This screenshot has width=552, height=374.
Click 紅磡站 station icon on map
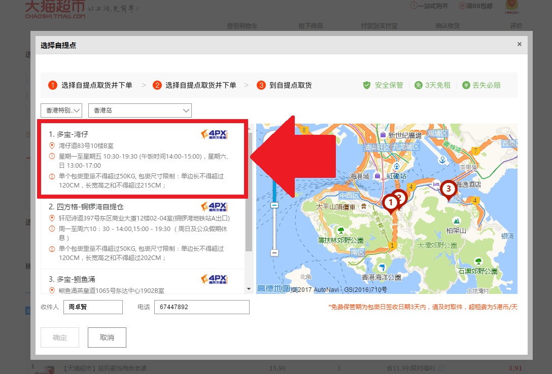[397, 166]
